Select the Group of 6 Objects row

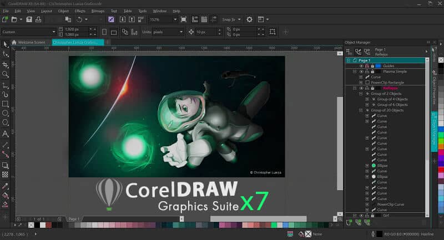point(392,105)
